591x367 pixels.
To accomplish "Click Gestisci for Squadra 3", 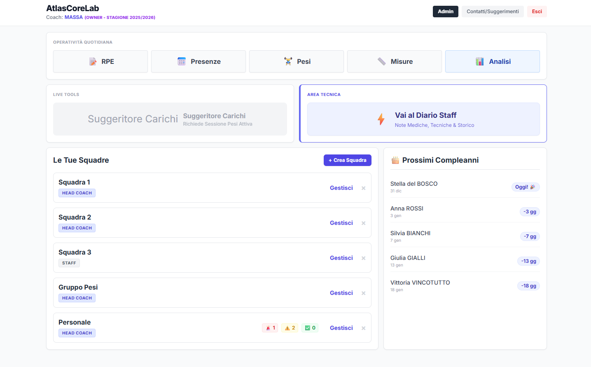I will coord(341,258).
